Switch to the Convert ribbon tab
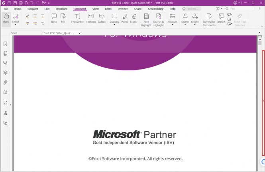The width and height of the screenshot is (265, 172). [33, 9]
